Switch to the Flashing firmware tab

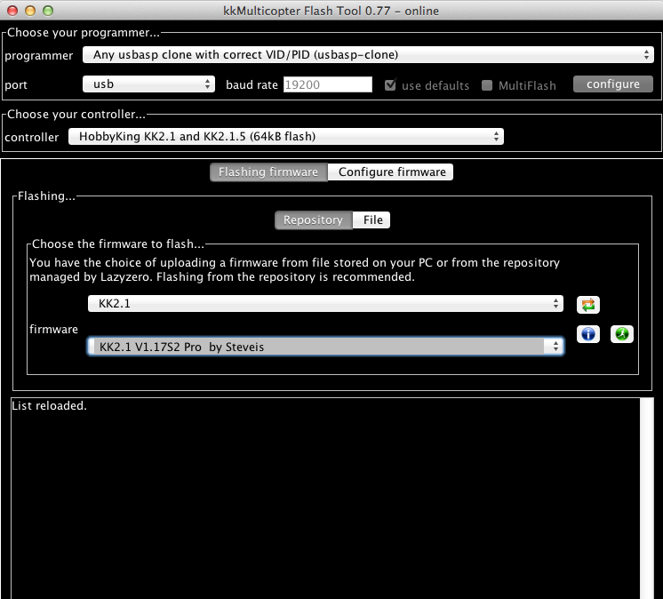point(268,172)
